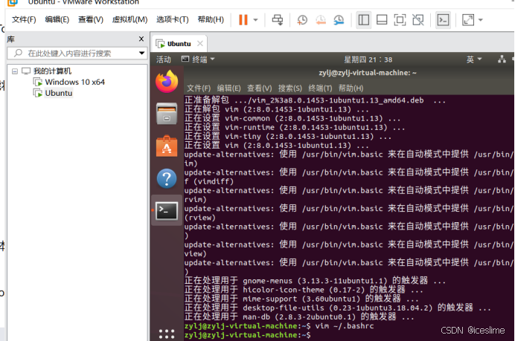This screenshot has height=341, width=515.
Task: Open the terminal 终端(T) menu
Action: (320, 88)
